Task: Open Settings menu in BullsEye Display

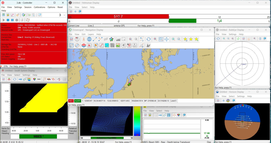Action: (233, 34)
